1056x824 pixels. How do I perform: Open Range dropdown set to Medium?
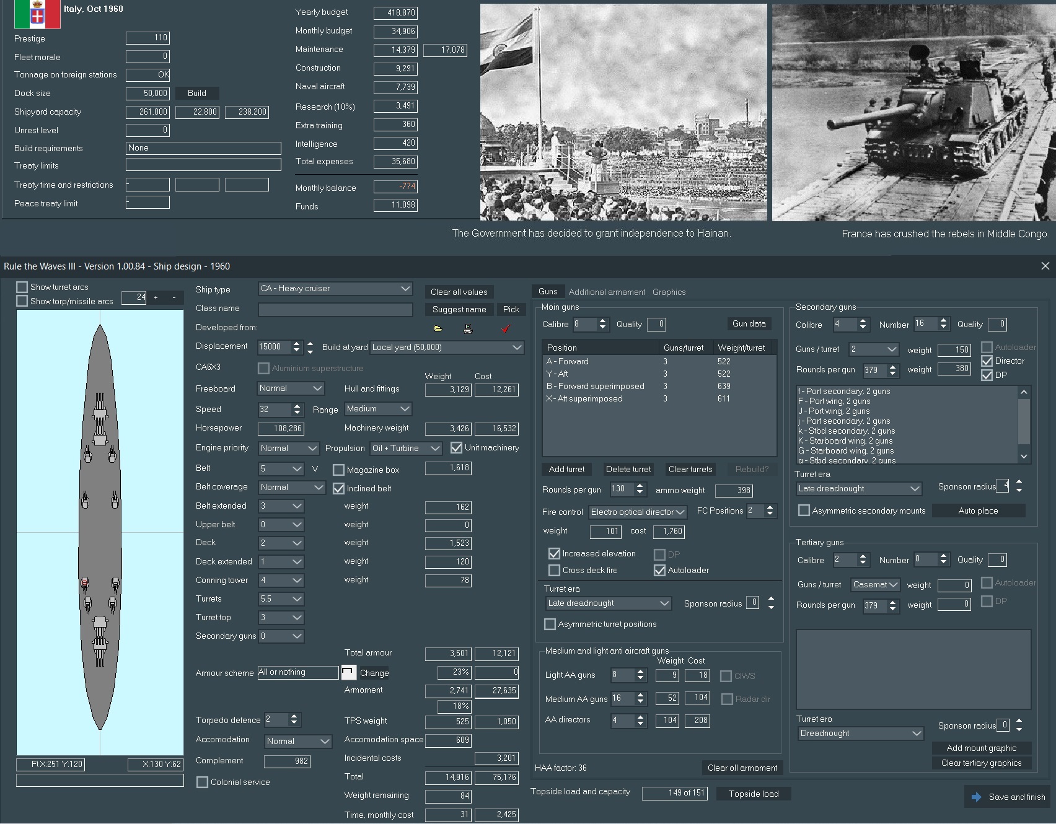[378, 409]
